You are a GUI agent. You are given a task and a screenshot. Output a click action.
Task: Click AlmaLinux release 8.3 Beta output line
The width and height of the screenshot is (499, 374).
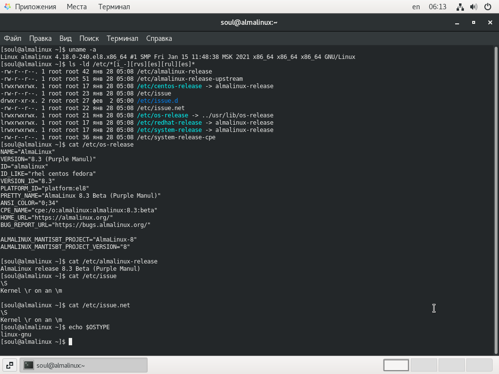70,269
